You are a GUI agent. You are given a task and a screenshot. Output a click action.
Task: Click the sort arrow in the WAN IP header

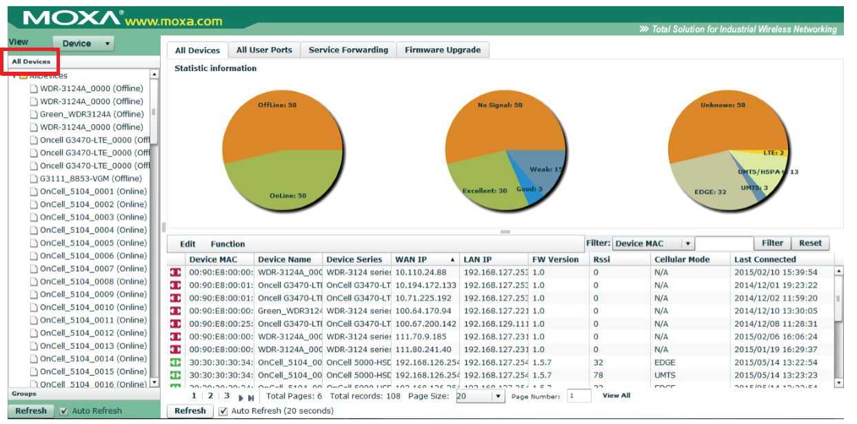(453, 260)
